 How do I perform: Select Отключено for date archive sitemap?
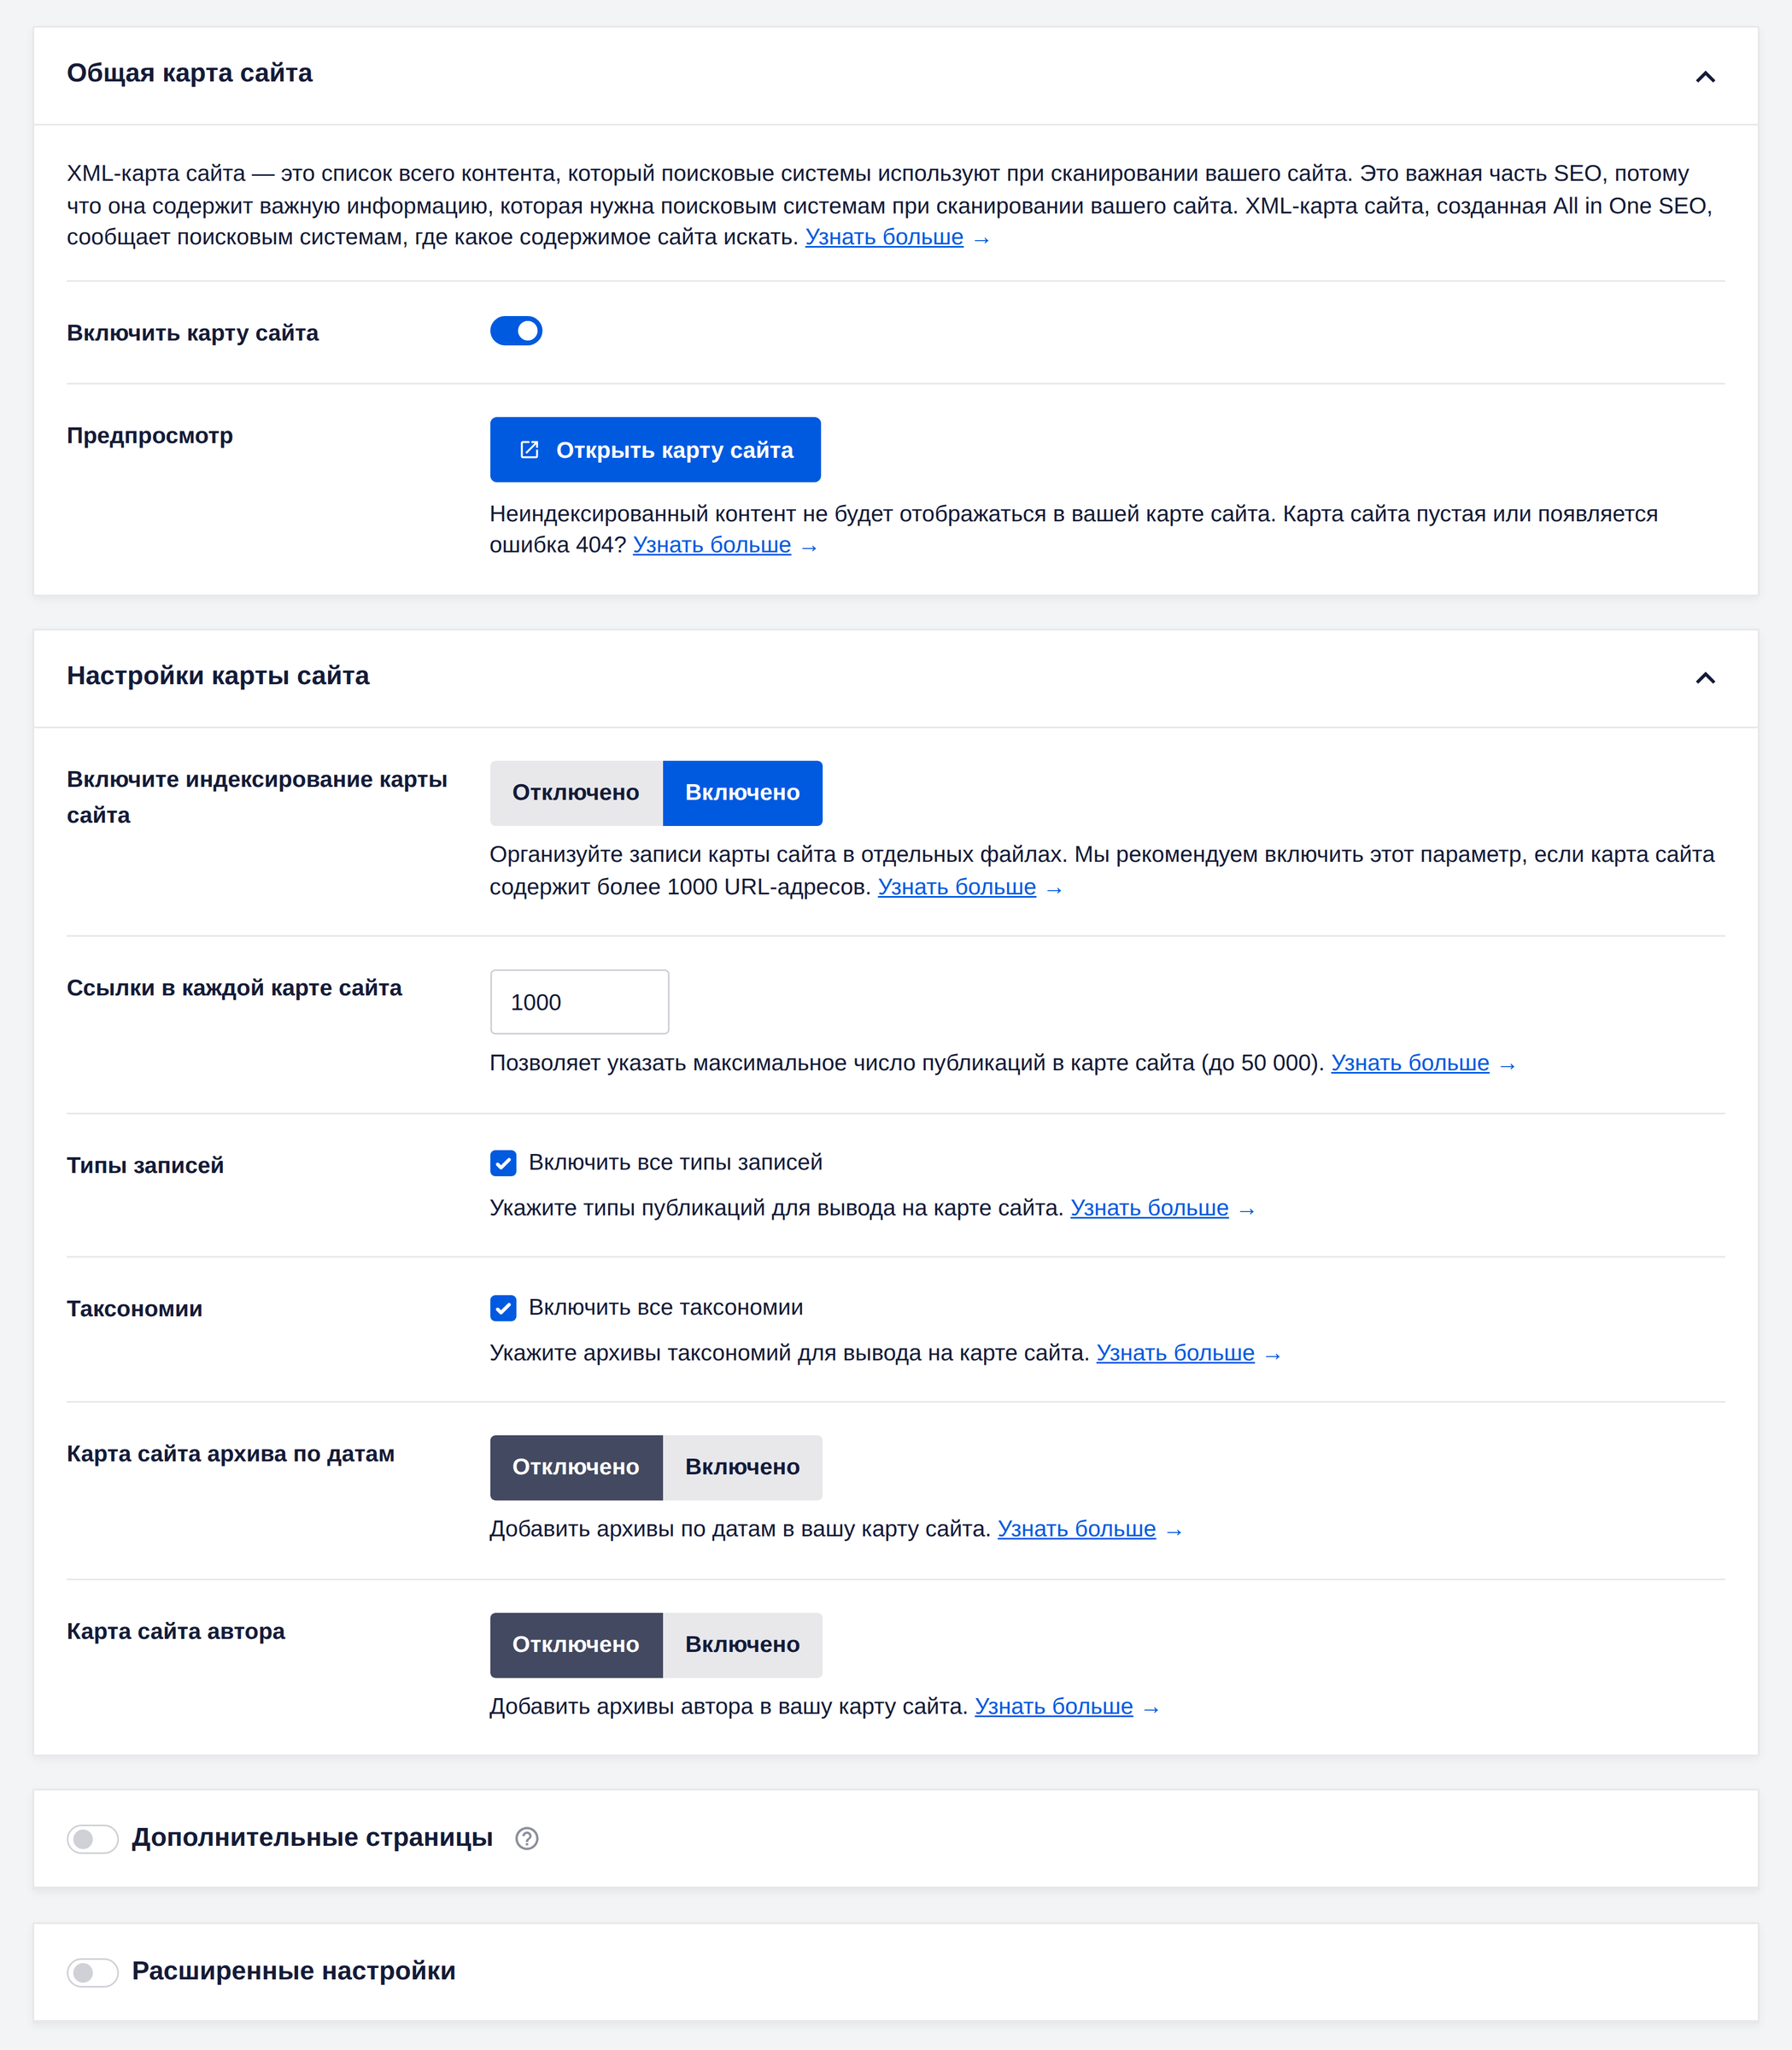[x=576, y=1468]
